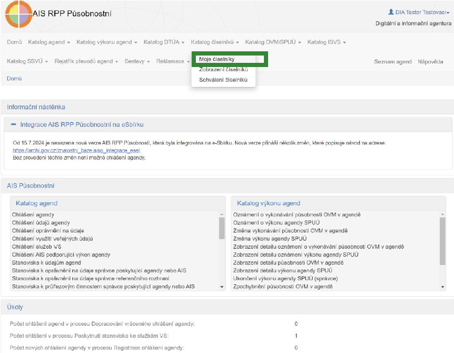Click the AIS RPP Působnostní logo
The width and height of the screenshot is (454, 353).
18,14
